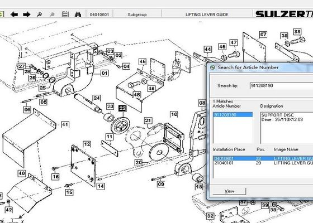The height and width of the screenshot is (223, 313).
Task: Select part label 41 in diagram
Action: (65, 125)
